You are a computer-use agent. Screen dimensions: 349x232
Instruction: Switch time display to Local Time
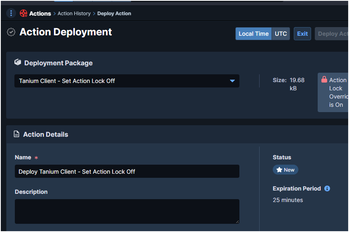click(253, 34)
